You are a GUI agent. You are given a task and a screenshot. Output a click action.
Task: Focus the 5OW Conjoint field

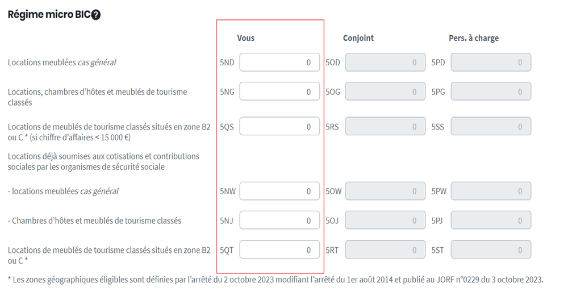coord(385,191)
